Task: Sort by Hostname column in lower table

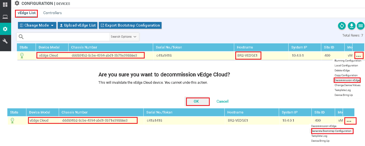Action: tap(235, 112)
